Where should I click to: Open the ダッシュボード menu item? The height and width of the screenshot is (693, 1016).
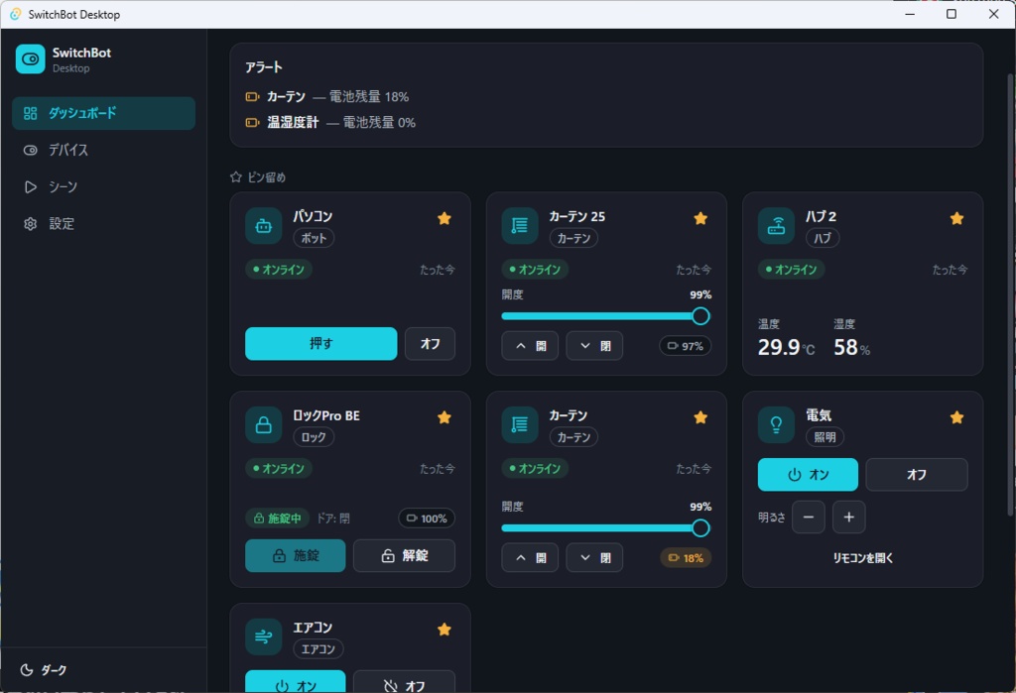click(103, 113)
